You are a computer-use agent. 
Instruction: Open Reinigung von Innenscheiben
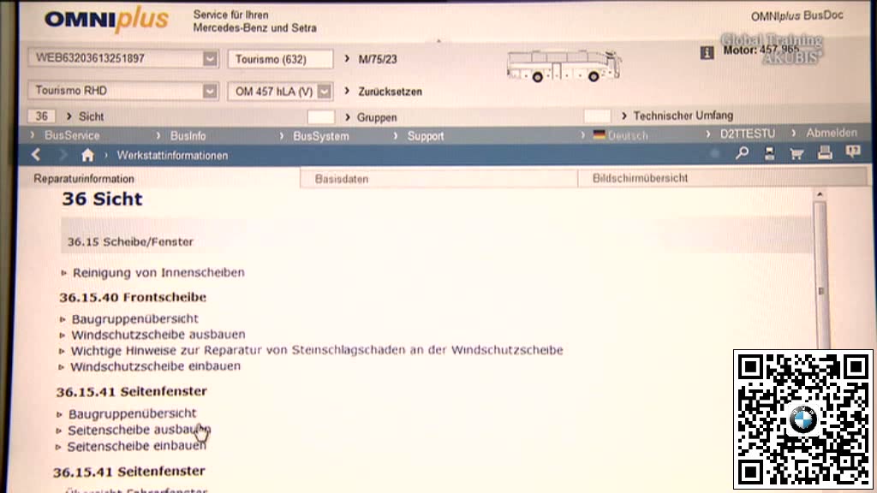coord(158,273)
